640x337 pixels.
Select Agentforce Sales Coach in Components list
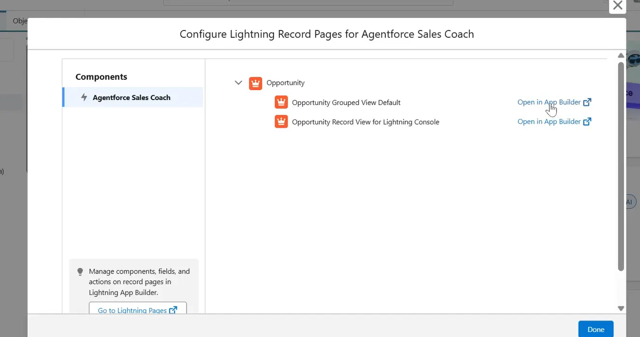point(131,98)
